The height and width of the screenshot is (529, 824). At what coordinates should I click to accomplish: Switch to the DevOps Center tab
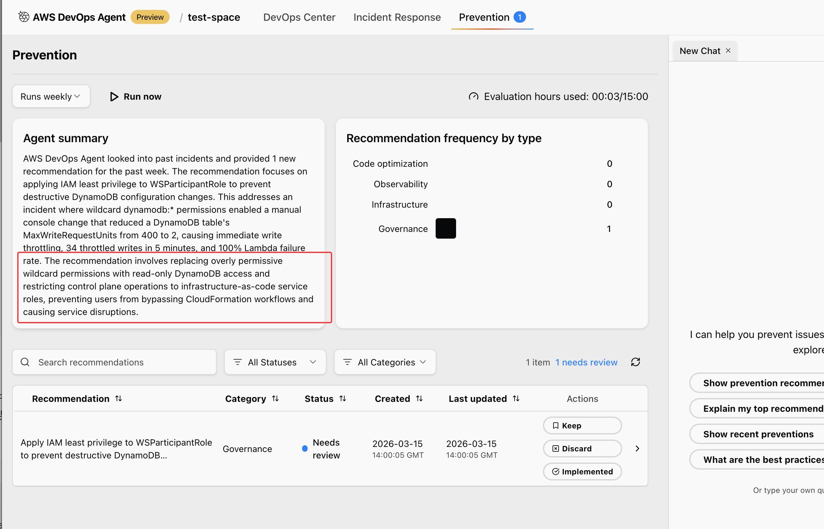click(299, 17)
